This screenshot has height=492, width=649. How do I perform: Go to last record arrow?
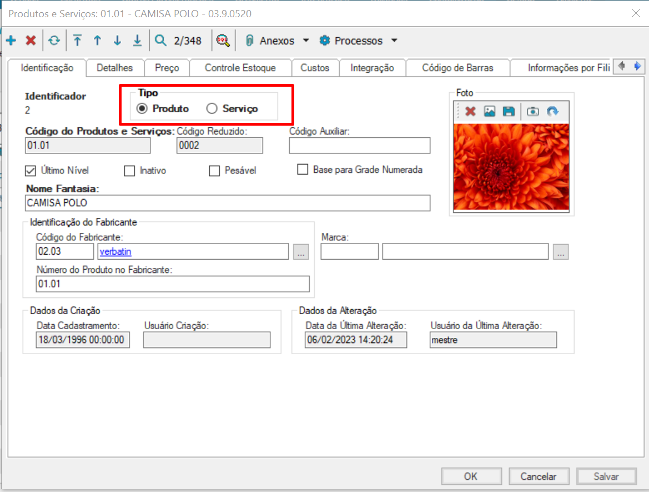pos(137,41)
